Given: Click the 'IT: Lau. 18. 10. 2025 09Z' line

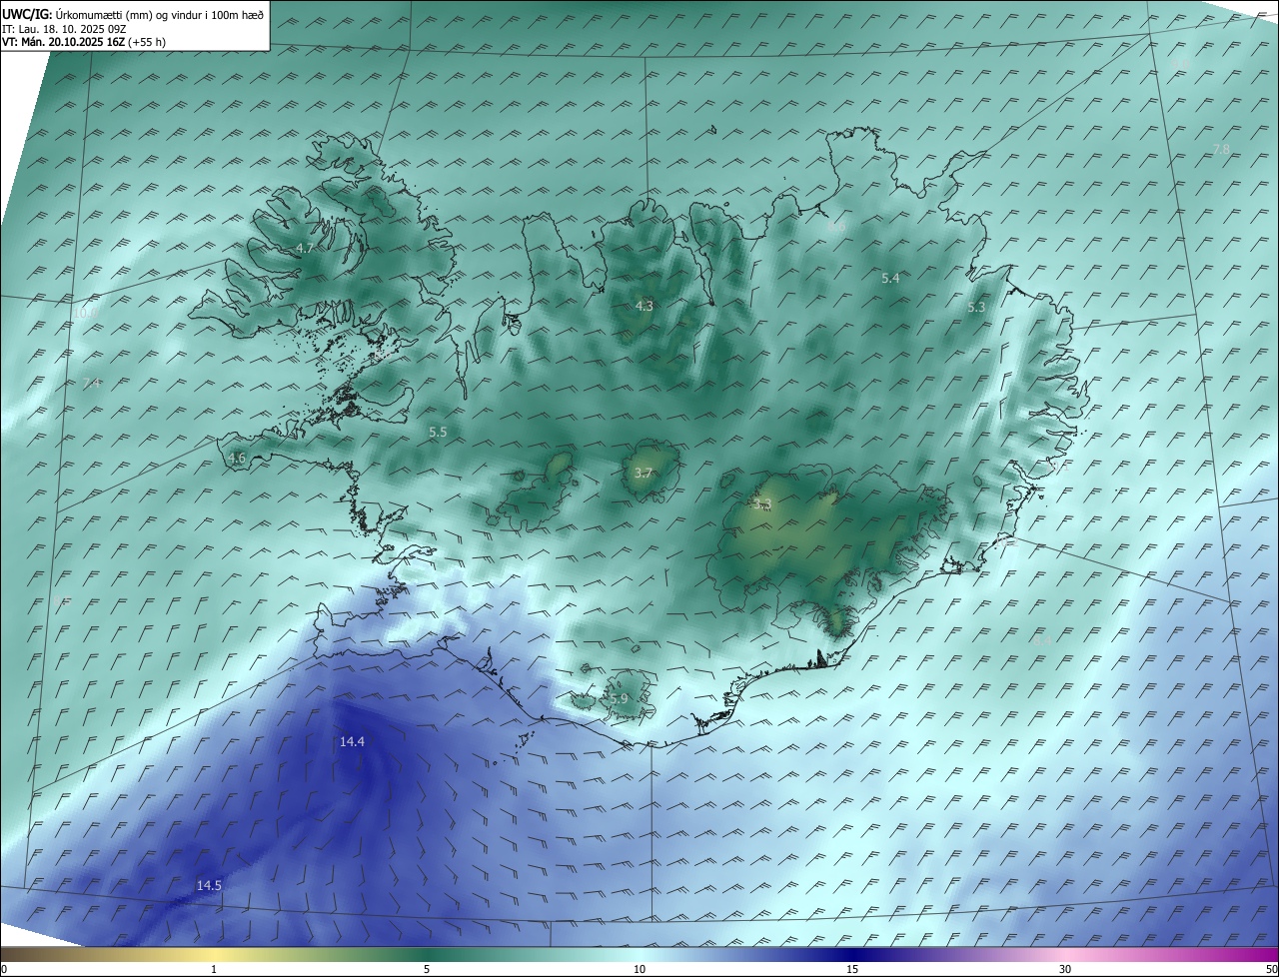Looking at the screenshot, I should 63,29.
